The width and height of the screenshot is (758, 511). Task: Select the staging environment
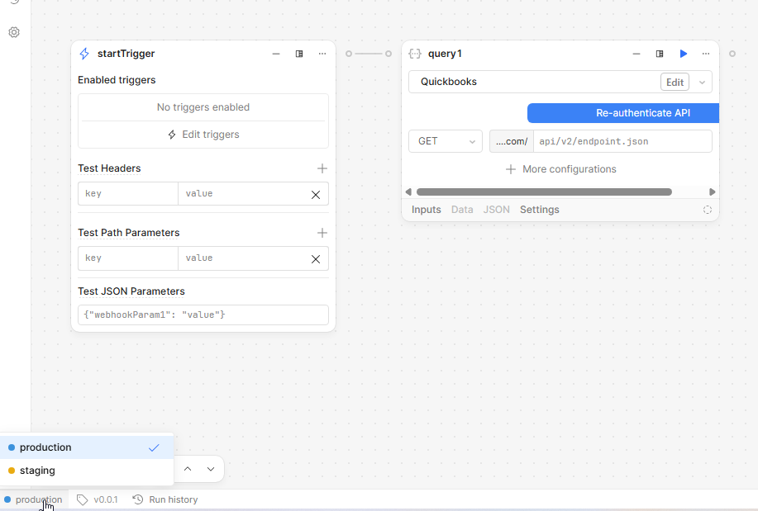click(37, 471)
